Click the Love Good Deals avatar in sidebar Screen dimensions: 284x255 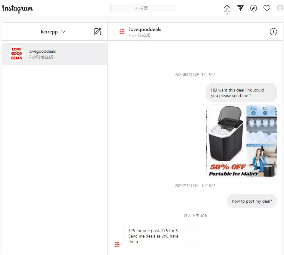pyautogui.click(x=17, y=54)
